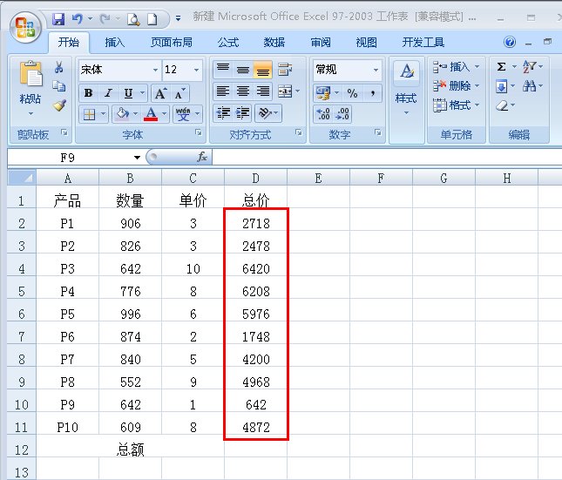Viewport: 562px width, 480px height.
Task: Toggle middle vertical alignment
Action: pos(242,70)
